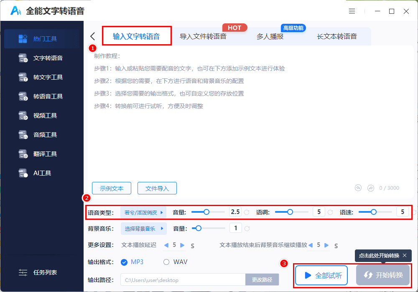
Task: Click inside the text input area
Action: (250, 114)
